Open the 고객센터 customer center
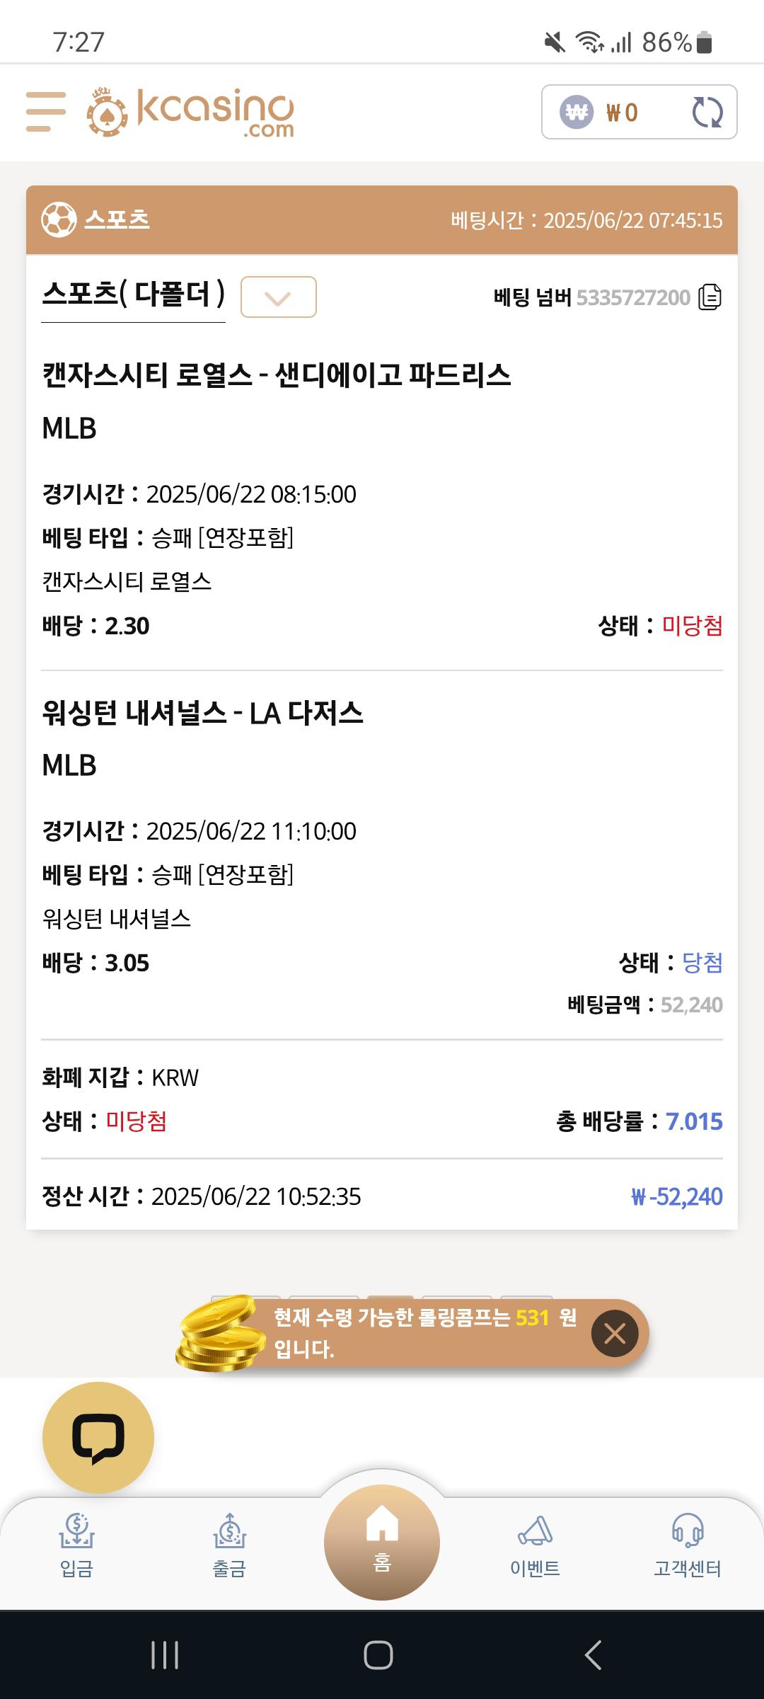Viewport: 764px width, 1699px height. [x=688, y=1547]
